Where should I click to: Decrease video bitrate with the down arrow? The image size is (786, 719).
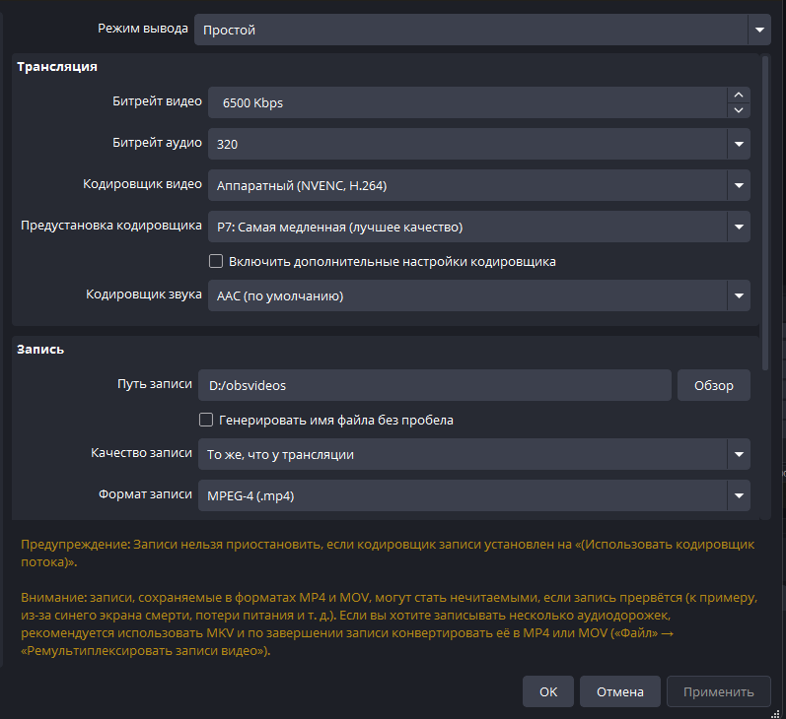click(x=740, y=109)
